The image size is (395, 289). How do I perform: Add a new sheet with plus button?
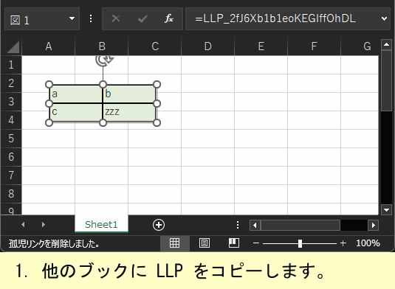coord(159,225)
